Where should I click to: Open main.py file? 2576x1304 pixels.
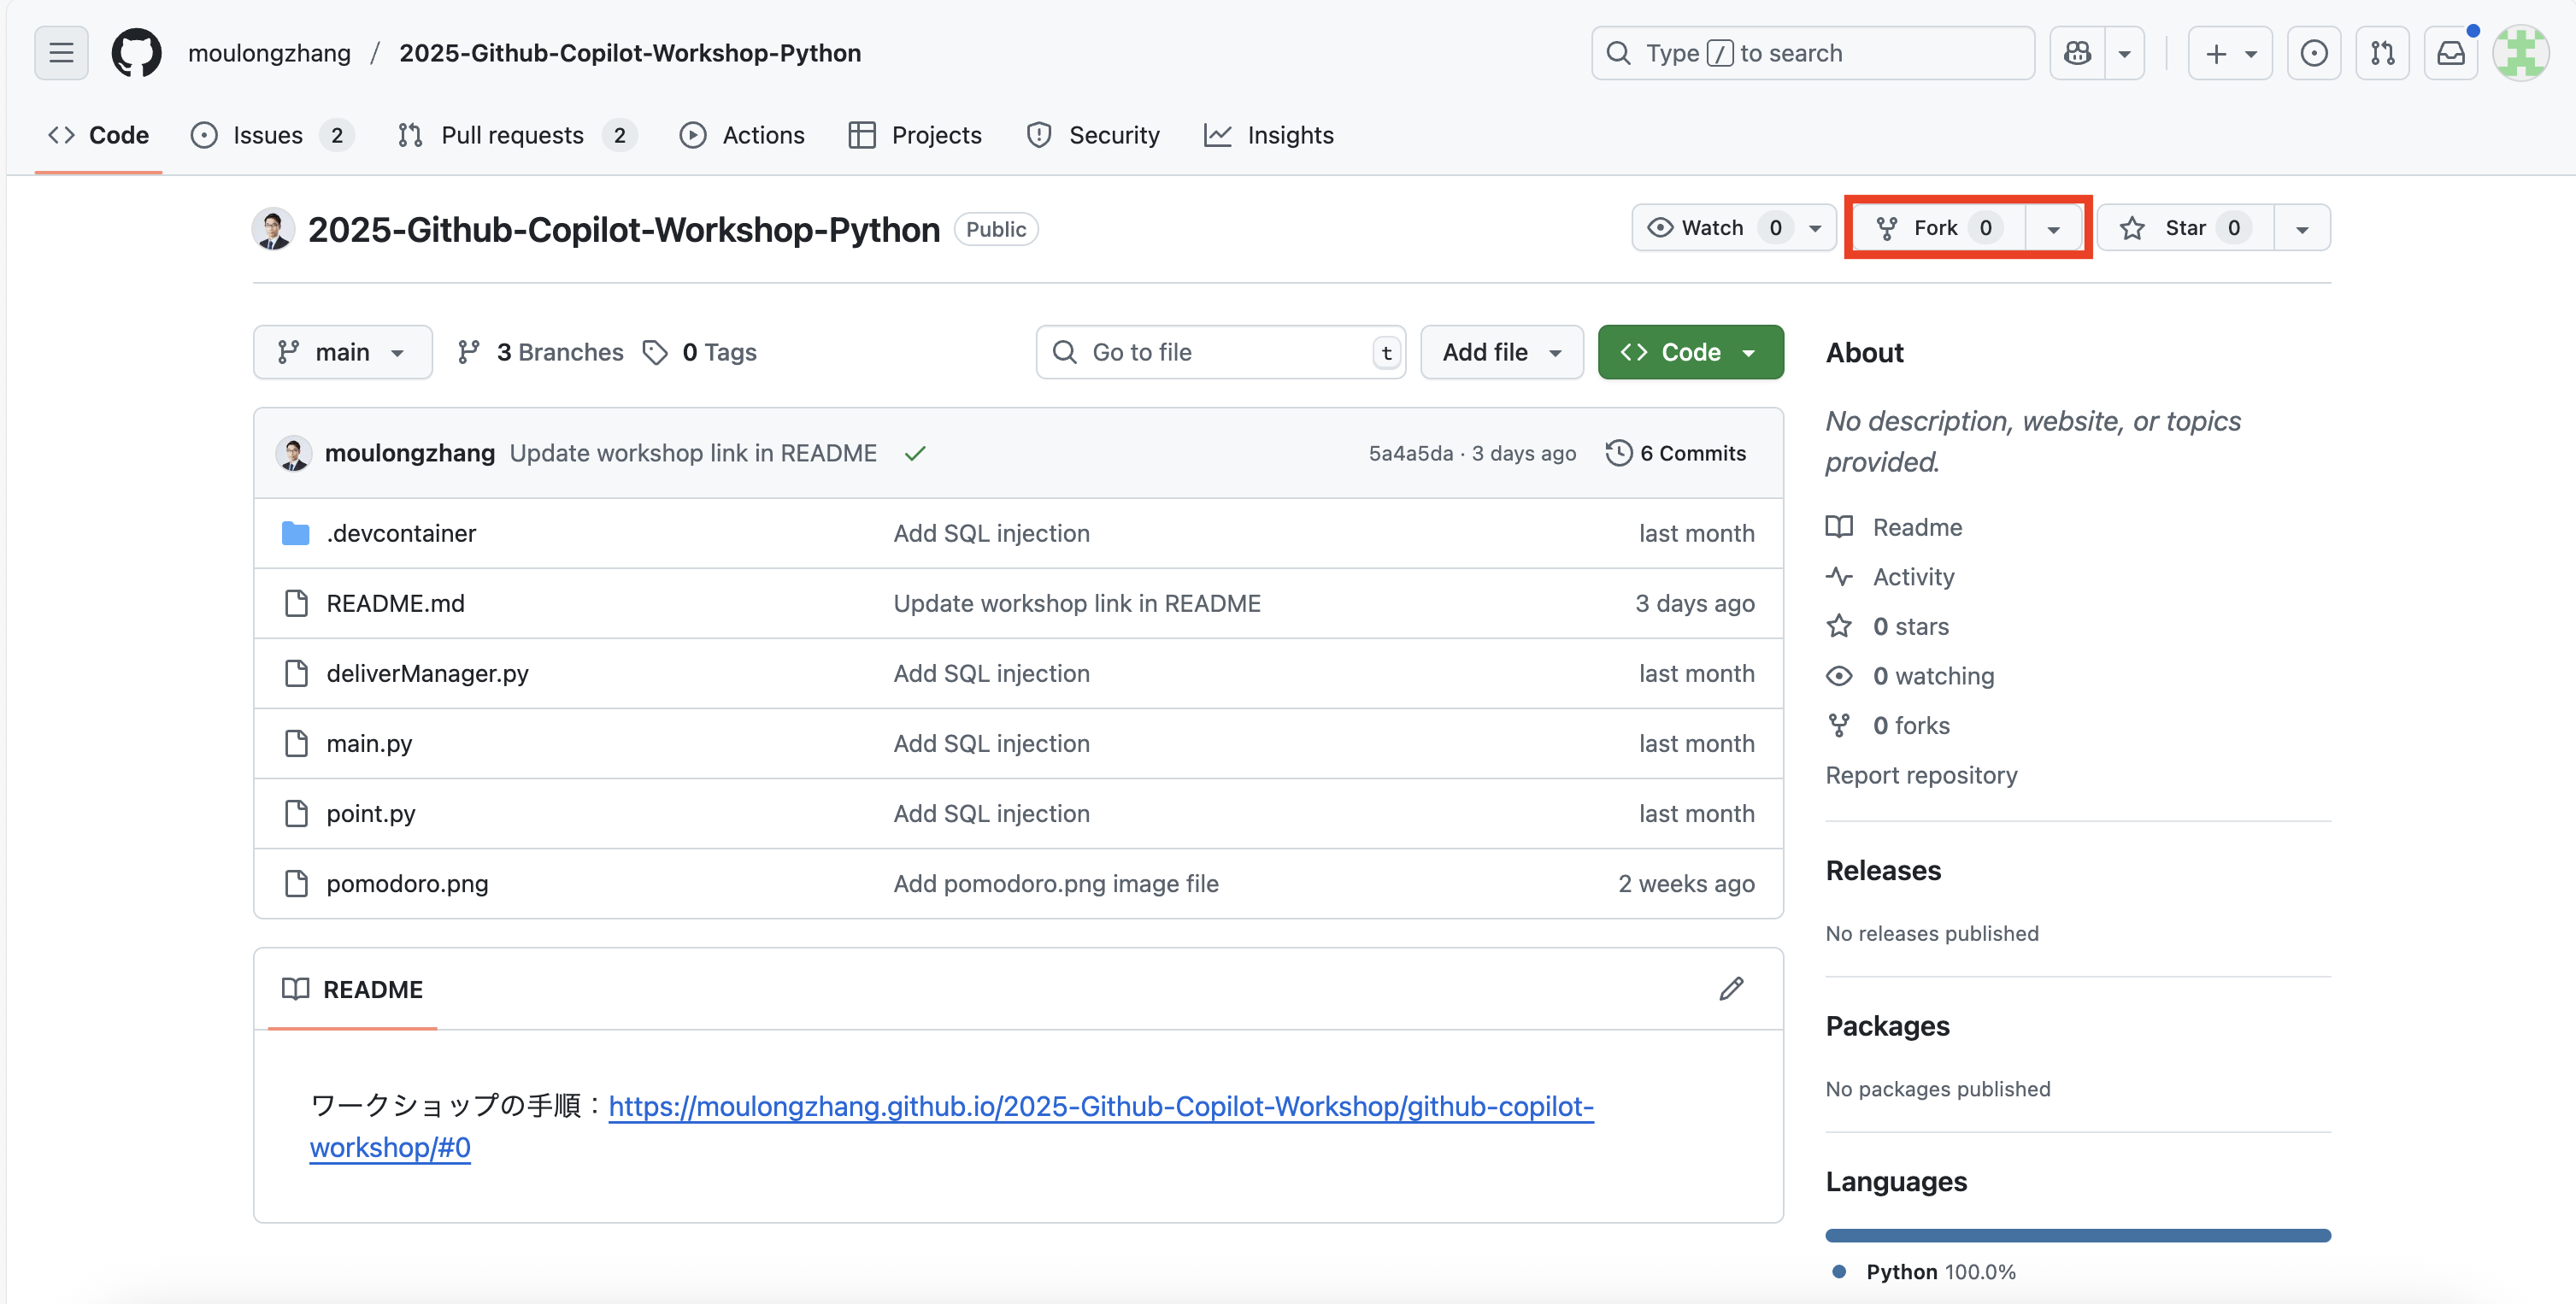tap(369, 743)
